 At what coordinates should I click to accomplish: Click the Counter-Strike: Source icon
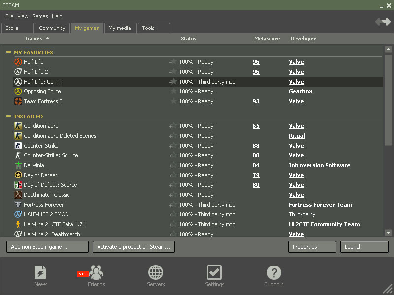(x=18, y=155)
